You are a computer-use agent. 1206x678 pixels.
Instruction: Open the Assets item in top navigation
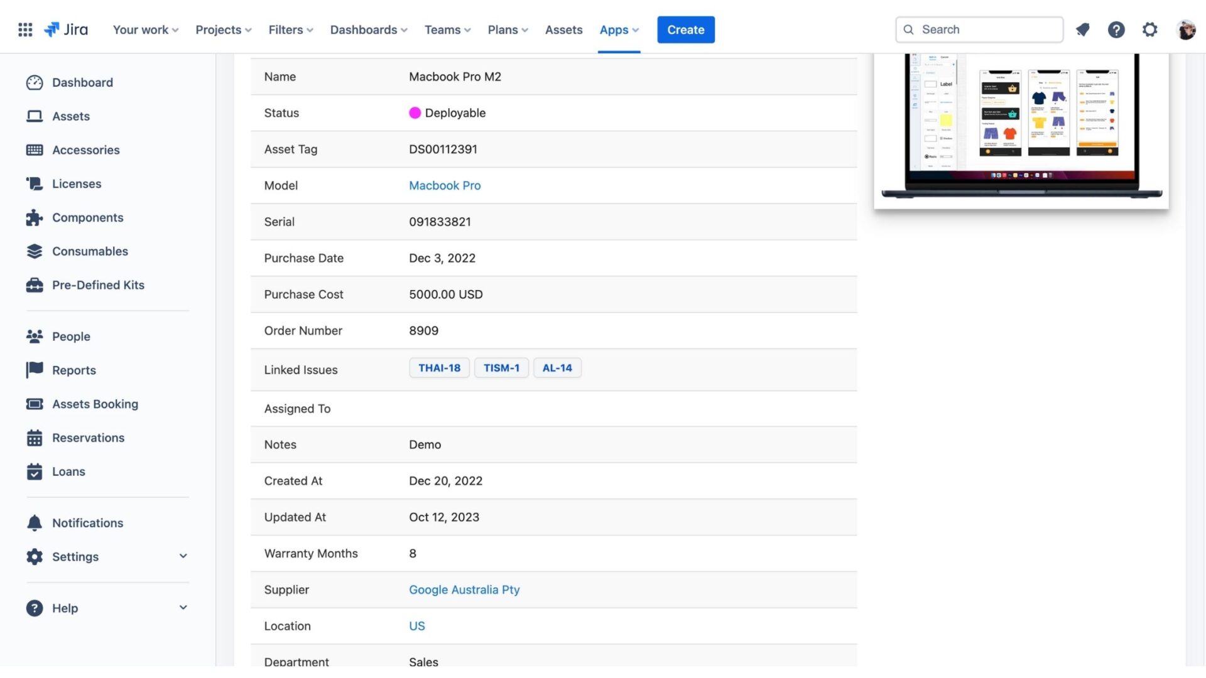563,30
